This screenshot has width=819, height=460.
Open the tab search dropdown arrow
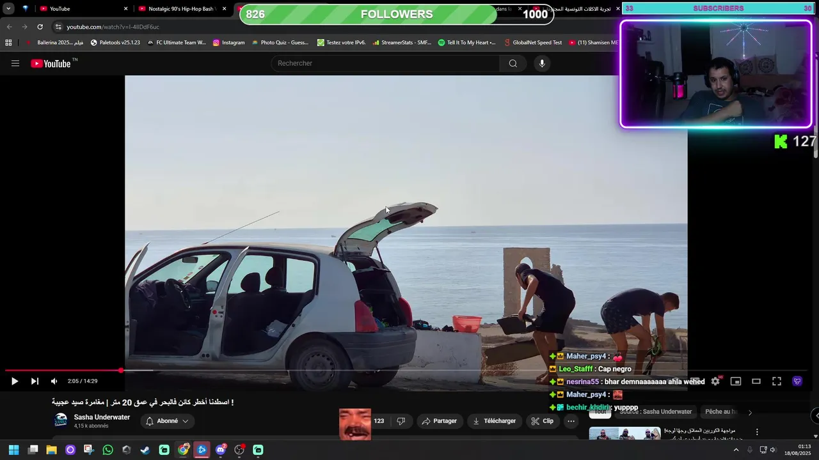click(x=8, y=9)
